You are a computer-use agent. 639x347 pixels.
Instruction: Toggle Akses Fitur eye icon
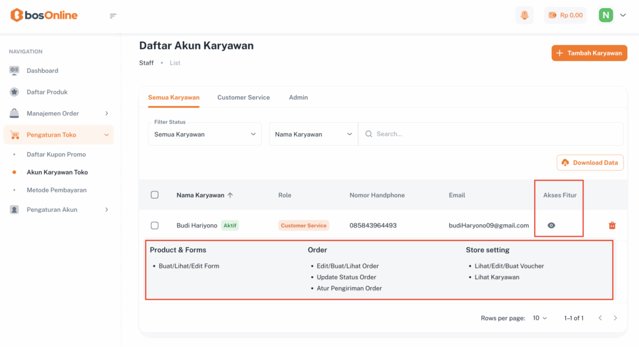(551, 226)
